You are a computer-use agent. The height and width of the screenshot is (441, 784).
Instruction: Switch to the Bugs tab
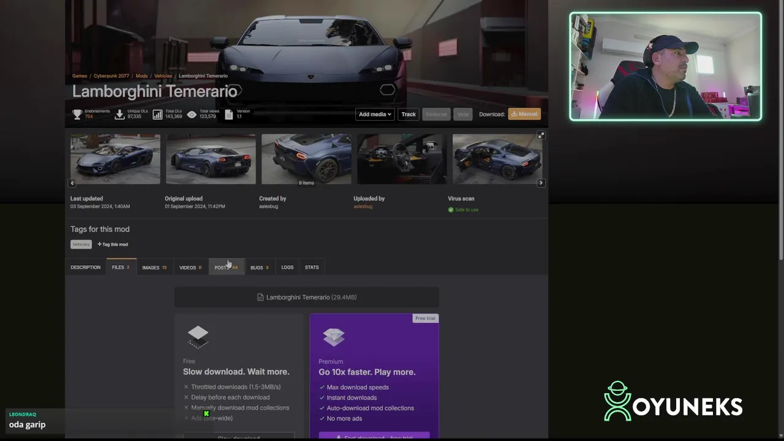[259, 268]
